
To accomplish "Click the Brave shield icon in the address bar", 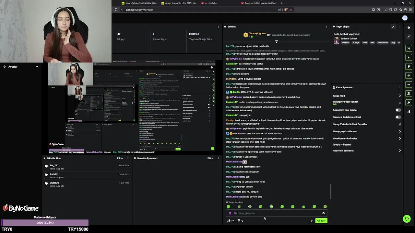I will point(285,10).
